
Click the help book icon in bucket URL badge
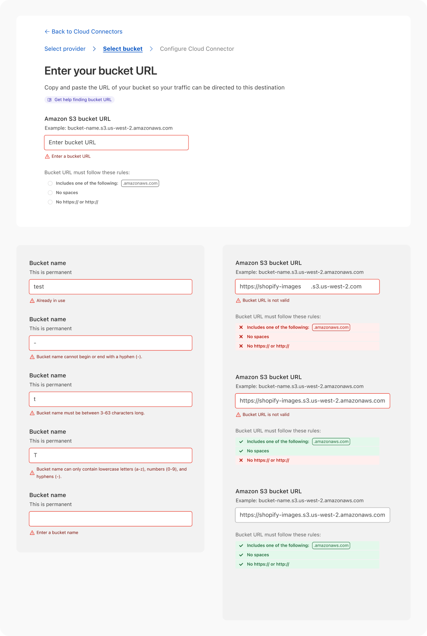[x=49, y=100]
